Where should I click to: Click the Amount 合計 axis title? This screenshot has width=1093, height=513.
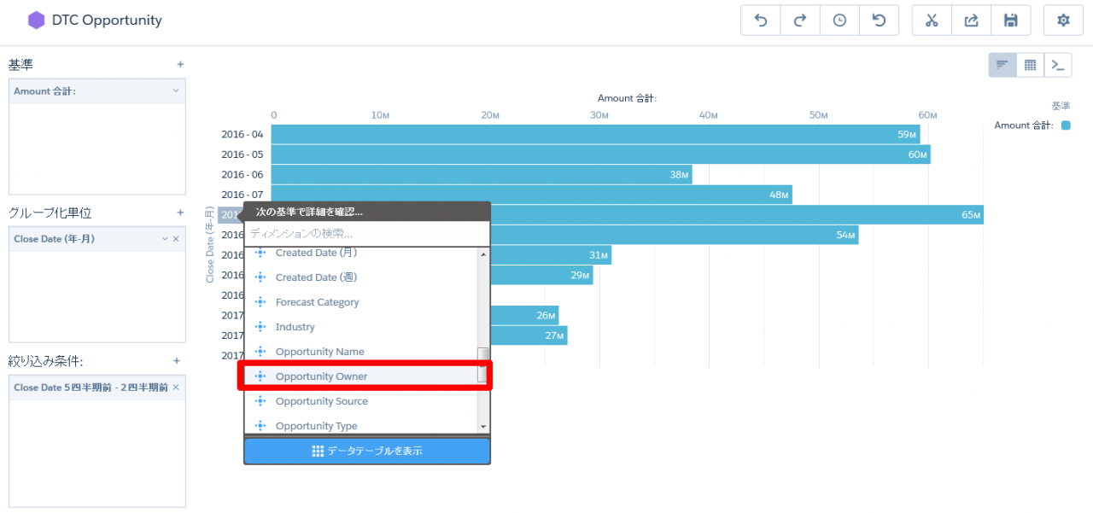click(627, 98)
